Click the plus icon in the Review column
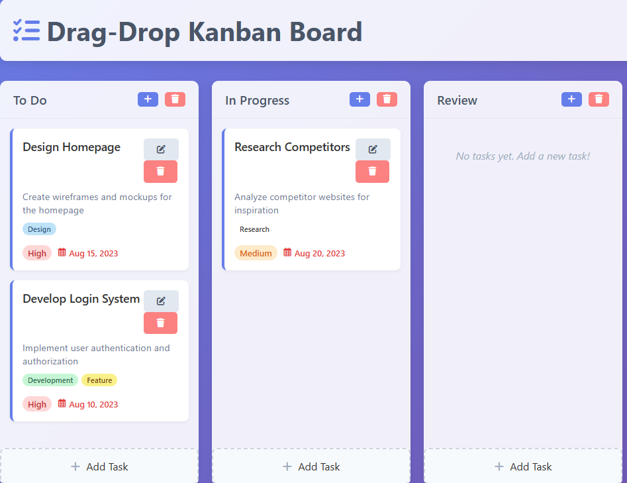 [x=571, y=99]
